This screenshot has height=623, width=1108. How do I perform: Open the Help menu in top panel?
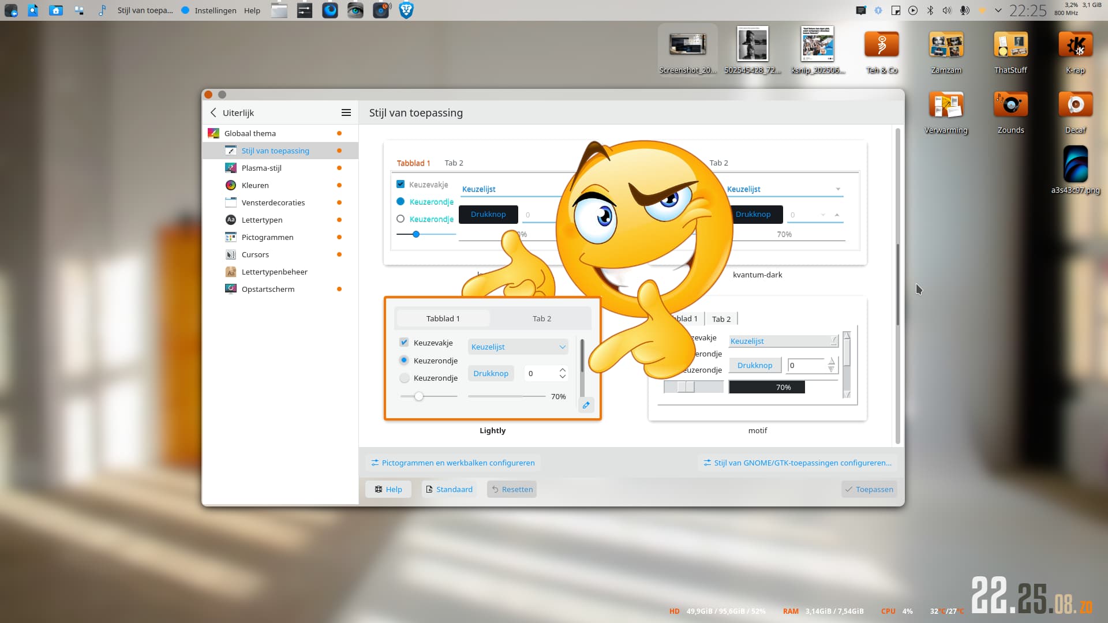(x=252, y=10)
